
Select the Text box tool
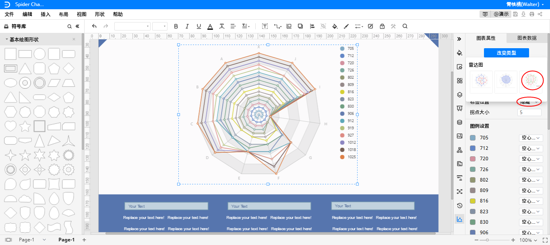(265, 26)
